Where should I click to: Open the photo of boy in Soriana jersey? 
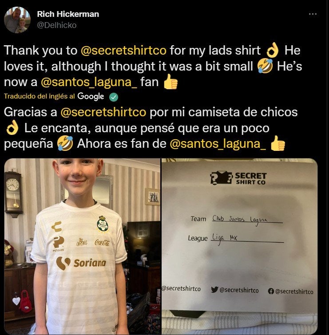pos(82,247)
